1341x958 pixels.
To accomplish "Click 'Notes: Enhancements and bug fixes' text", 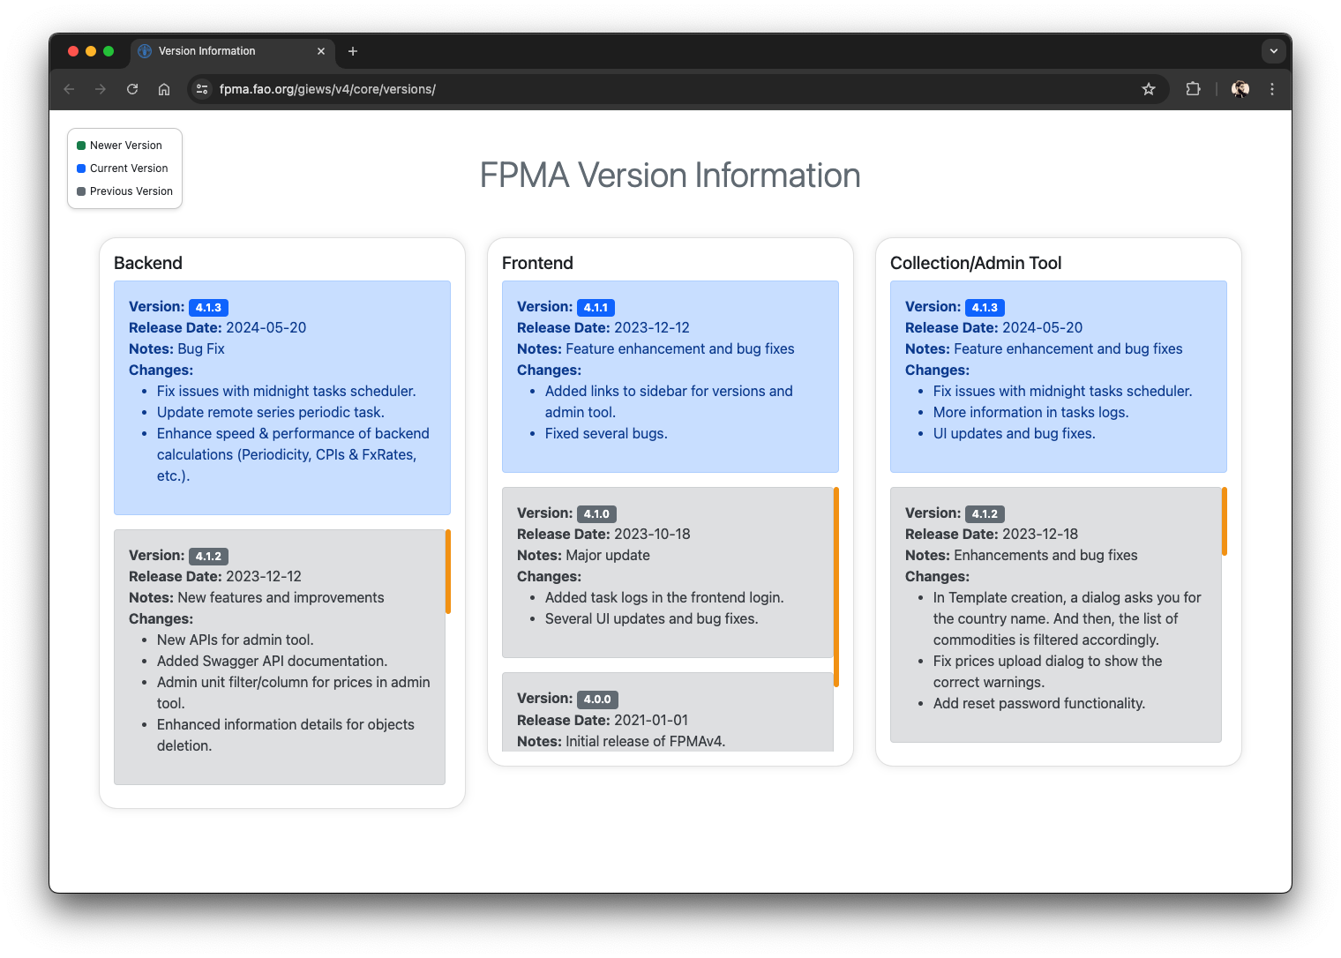I will (x=1022, y=555).
